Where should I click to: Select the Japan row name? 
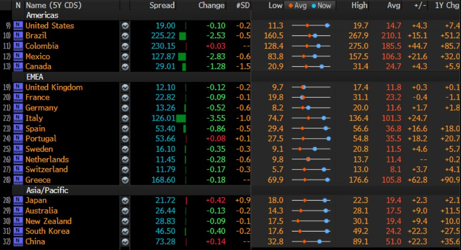tap(36, 201)
